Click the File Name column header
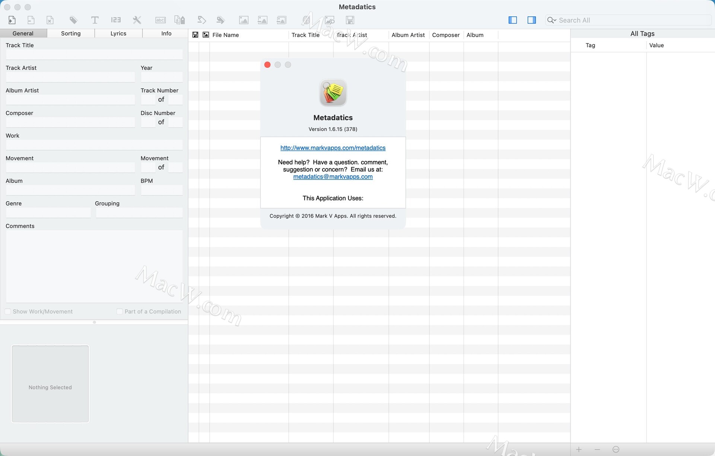715x456 pixels. (226, 35)
